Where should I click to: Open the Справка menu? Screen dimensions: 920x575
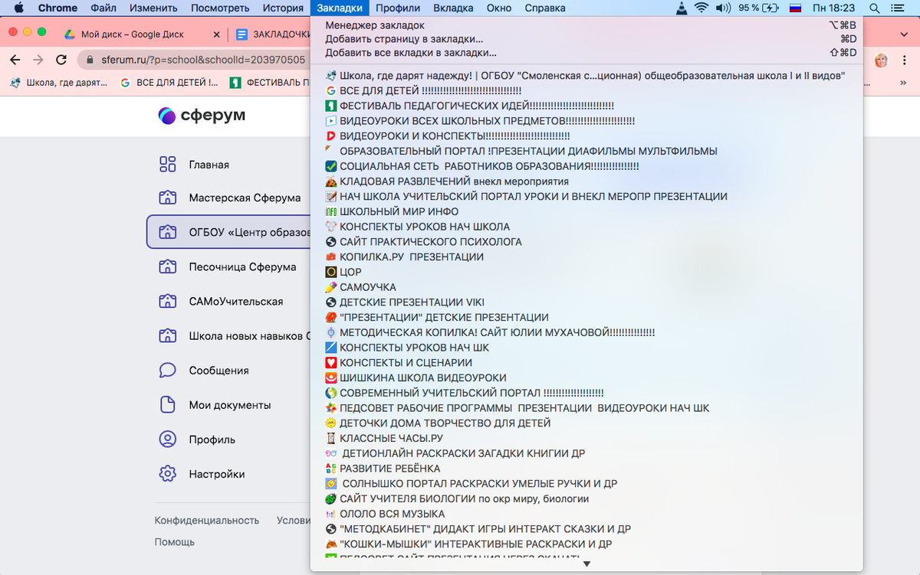coord(545,8)
